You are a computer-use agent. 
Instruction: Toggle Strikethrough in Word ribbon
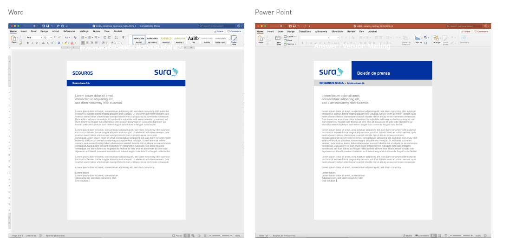pyautogui.click(x=43, y=43)
